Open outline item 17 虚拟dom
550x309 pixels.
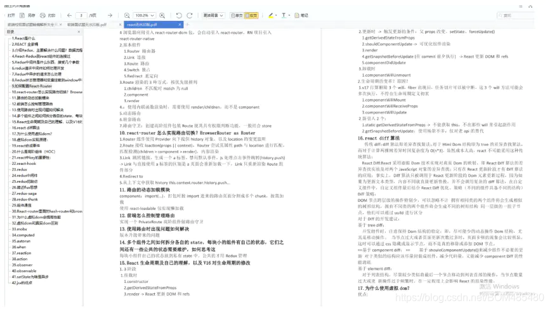pos(32,134)
